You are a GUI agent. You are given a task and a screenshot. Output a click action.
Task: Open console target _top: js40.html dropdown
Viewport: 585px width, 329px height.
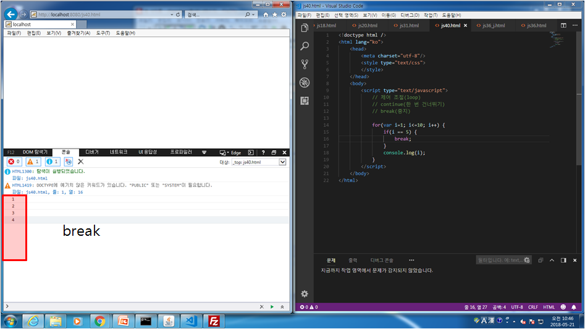click(259, 162)
